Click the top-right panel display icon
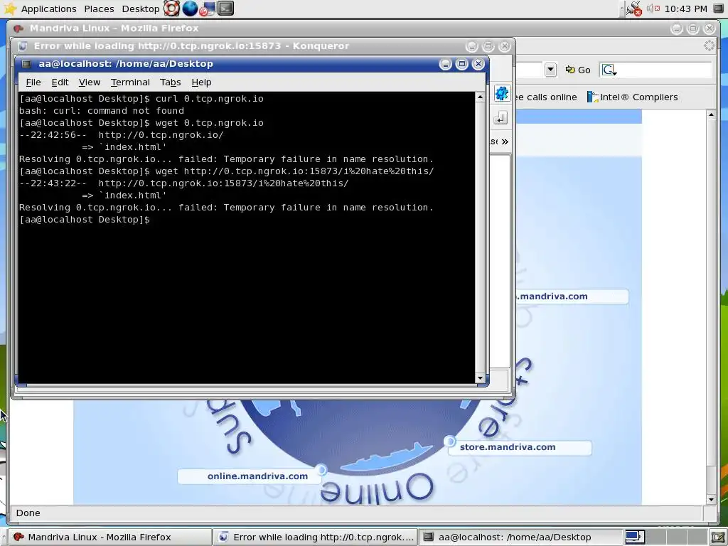This screenshot has width=728, height=546. 718,9
